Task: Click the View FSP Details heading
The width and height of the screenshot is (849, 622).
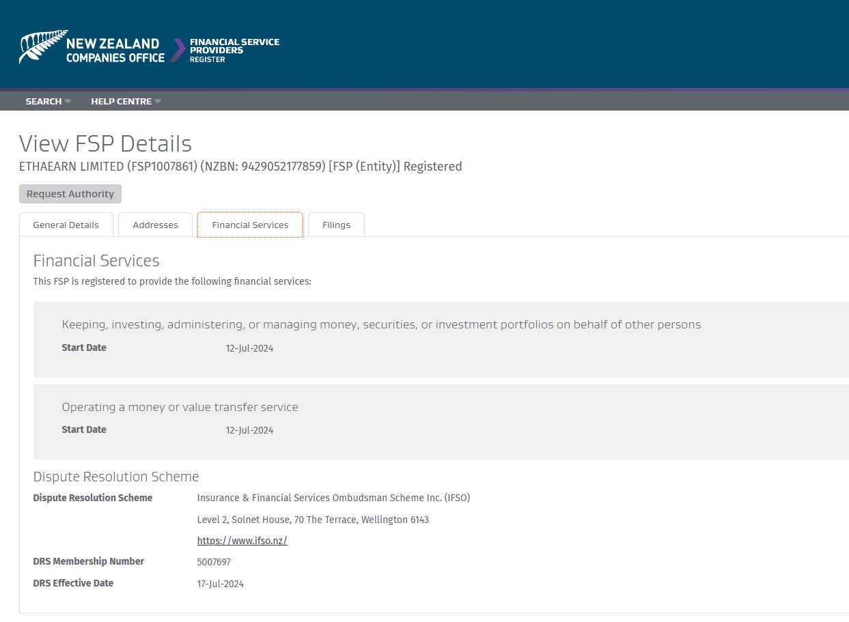Action: coord(105,143)
